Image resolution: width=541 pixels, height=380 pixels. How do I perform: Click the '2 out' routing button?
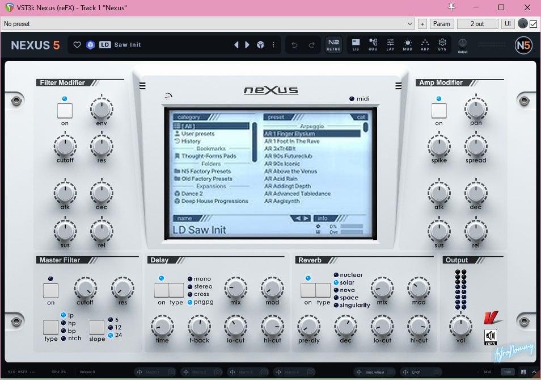coord(477,24)
